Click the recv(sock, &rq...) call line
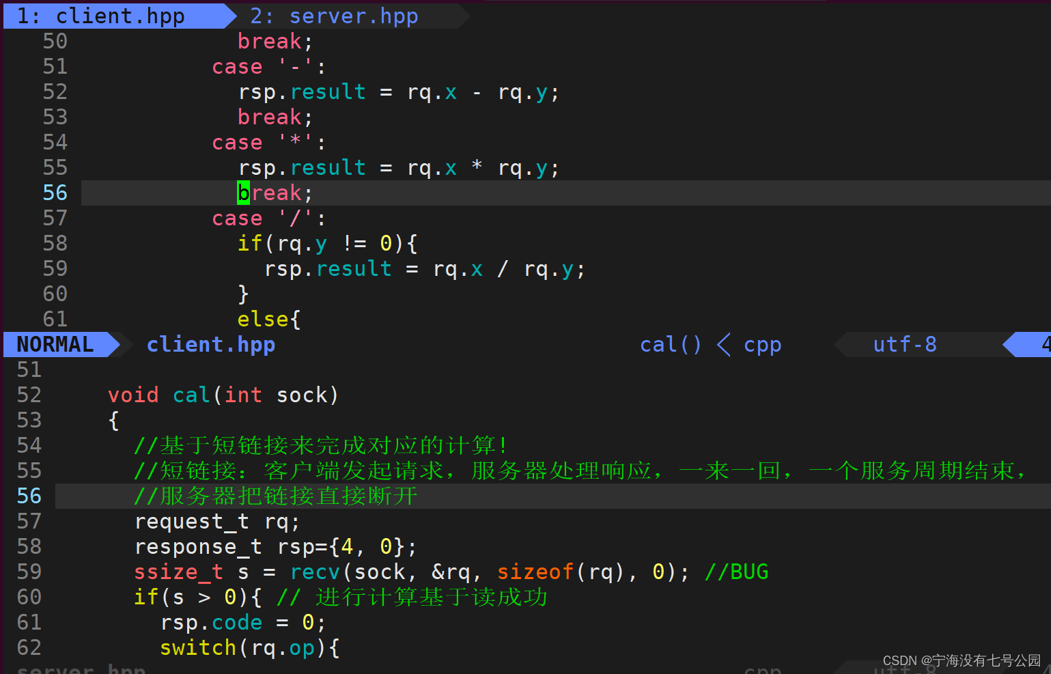 pos(412,572)
